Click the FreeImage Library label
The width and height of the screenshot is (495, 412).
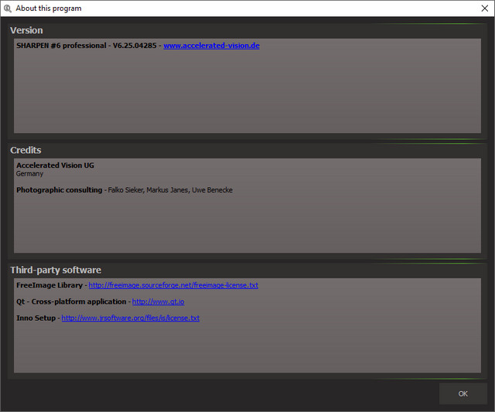point(49,285)
